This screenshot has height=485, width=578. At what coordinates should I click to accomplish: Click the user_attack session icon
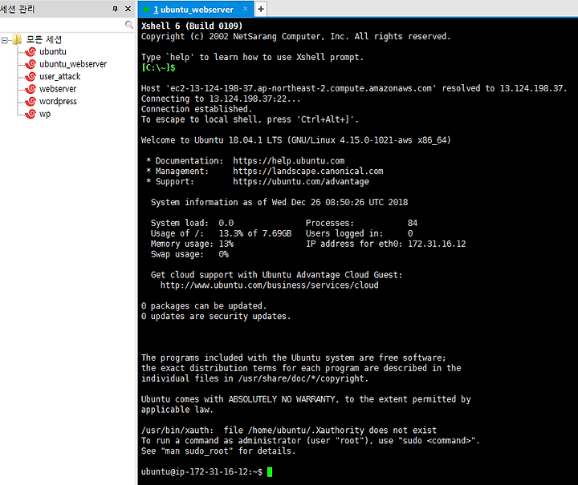pyautogui.click(x=31, y=76)
